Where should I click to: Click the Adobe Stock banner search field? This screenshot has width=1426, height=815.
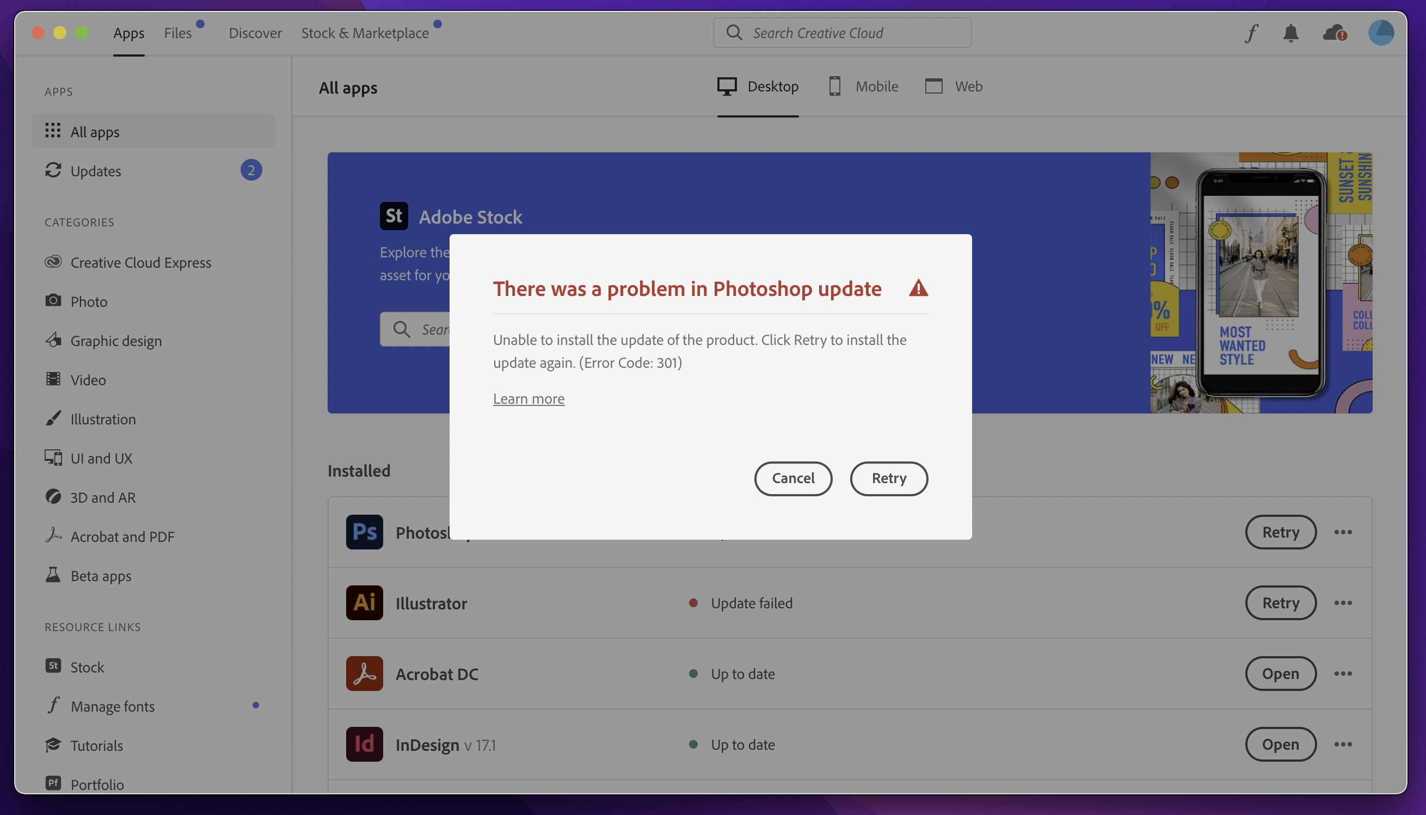(x=415, y=329)
